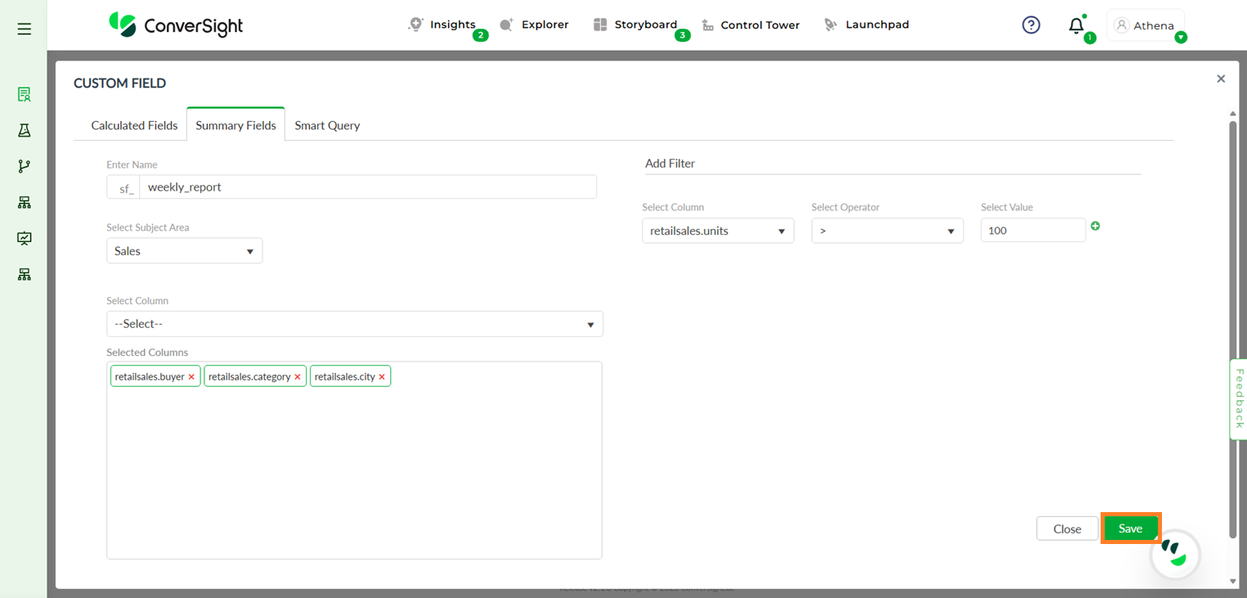Remove retailsales.city from selected columns
This screenshot has width=1247, height=598.
(x=382, y=377)
